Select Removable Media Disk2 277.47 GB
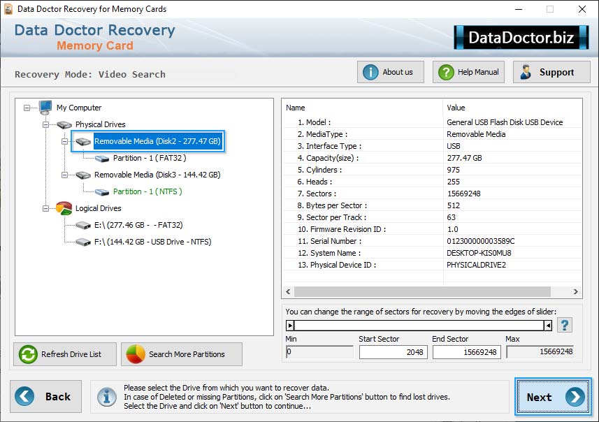The height and width of the screenshot is (422, 599). pos(157,141)
